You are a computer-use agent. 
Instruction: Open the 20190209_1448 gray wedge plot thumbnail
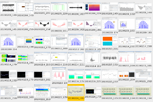click(143, 7)
